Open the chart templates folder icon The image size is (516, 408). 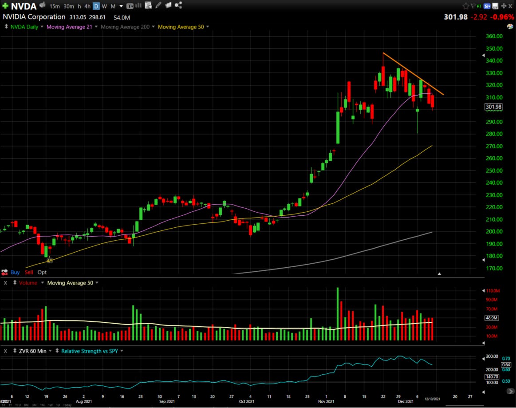[x=168, y=5]
